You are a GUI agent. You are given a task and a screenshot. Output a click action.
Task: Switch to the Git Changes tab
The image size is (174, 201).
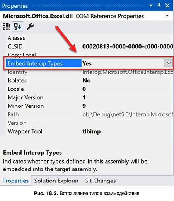pyautogui.click(x=100, y=181)
